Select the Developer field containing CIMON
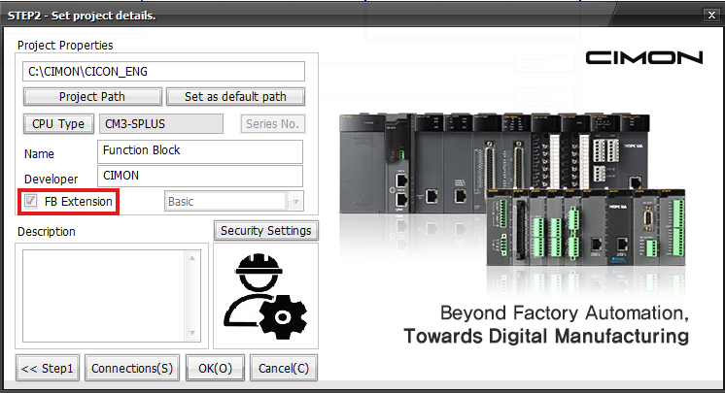This screenshot has width=725, height=393. (x=200, y=176)
